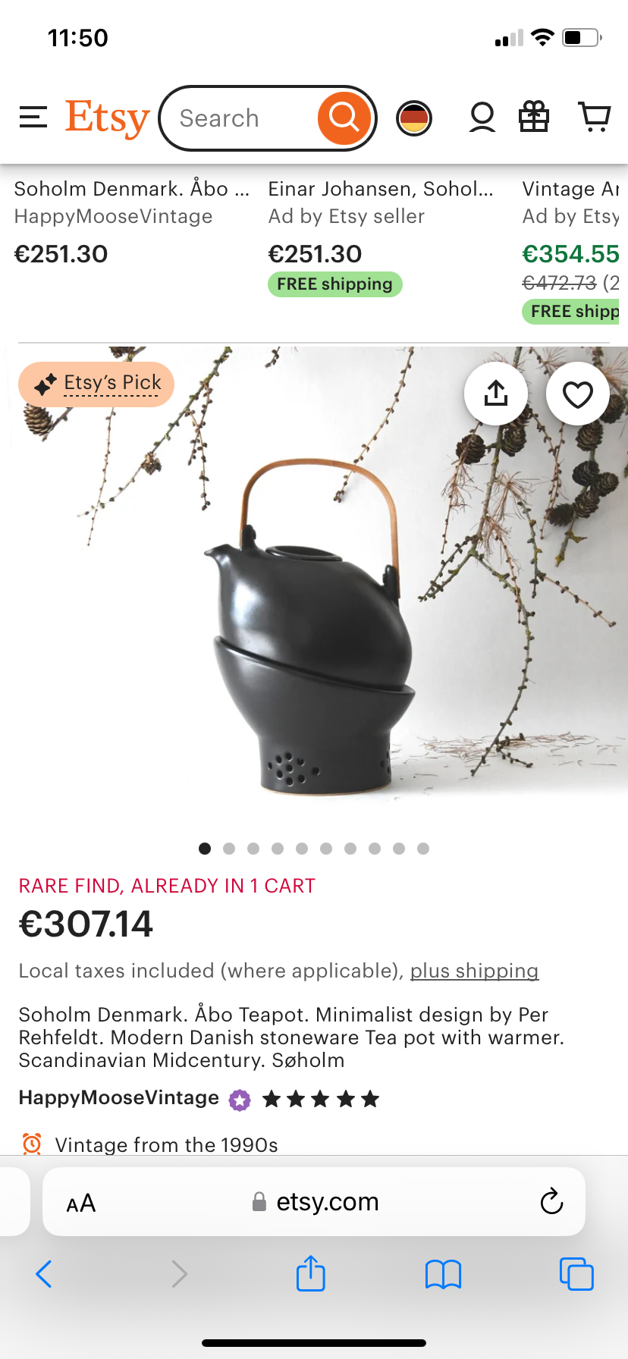Open the German flag region selector
The height and width of the screenshot is (1359, 628).
tap(414, 118)
